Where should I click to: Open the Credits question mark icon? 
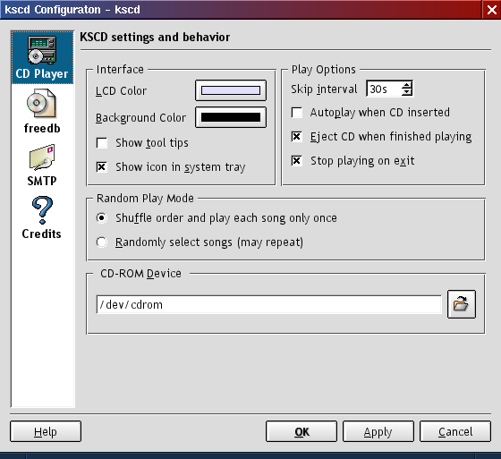pyautogui.click(x=42, y=217)
